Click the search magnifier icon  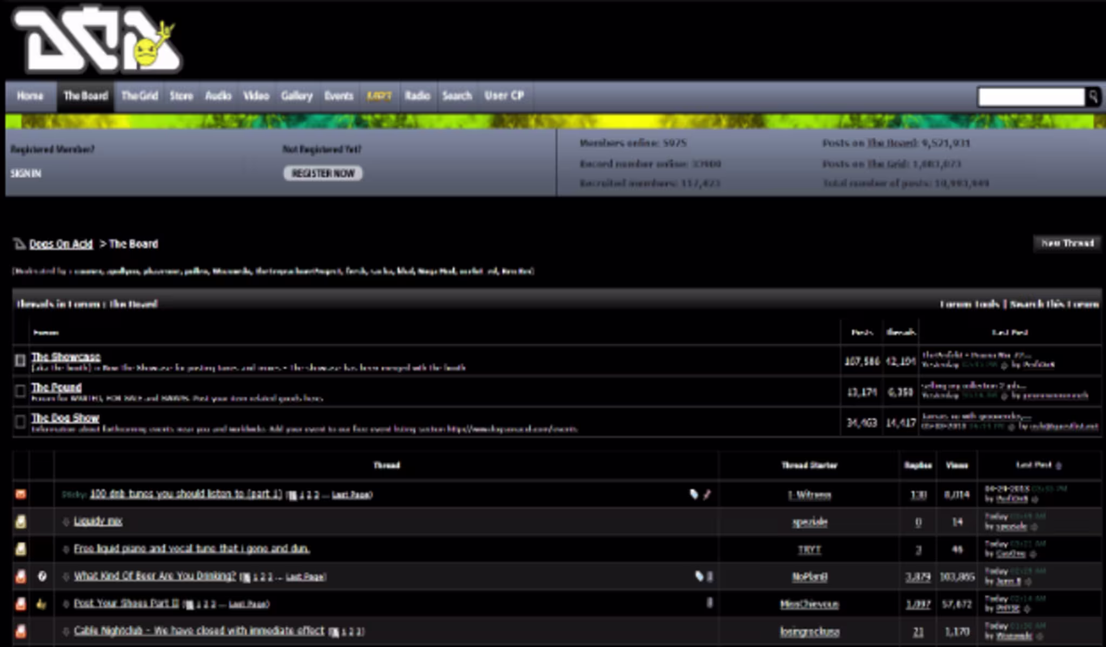click(x=1093, y=97)
